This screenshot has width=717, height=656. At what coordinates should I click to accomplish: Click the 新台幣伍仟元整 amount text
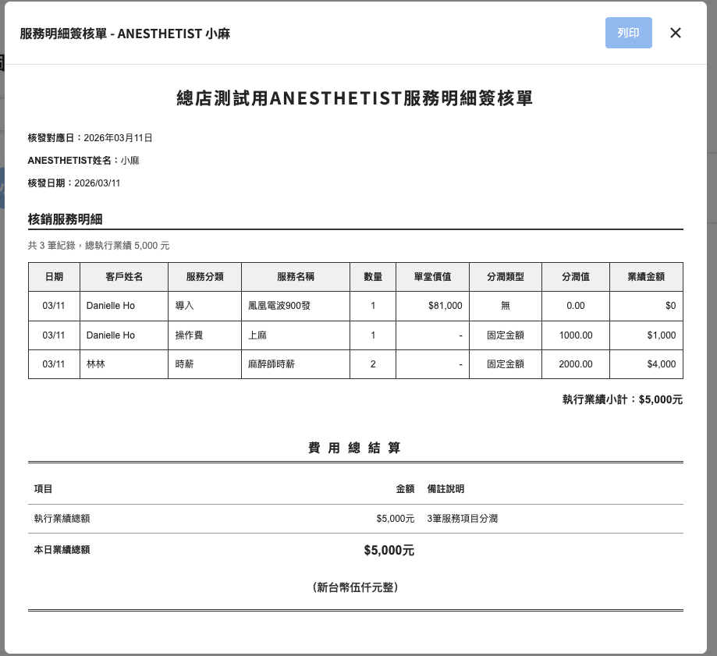coord(355,587)
